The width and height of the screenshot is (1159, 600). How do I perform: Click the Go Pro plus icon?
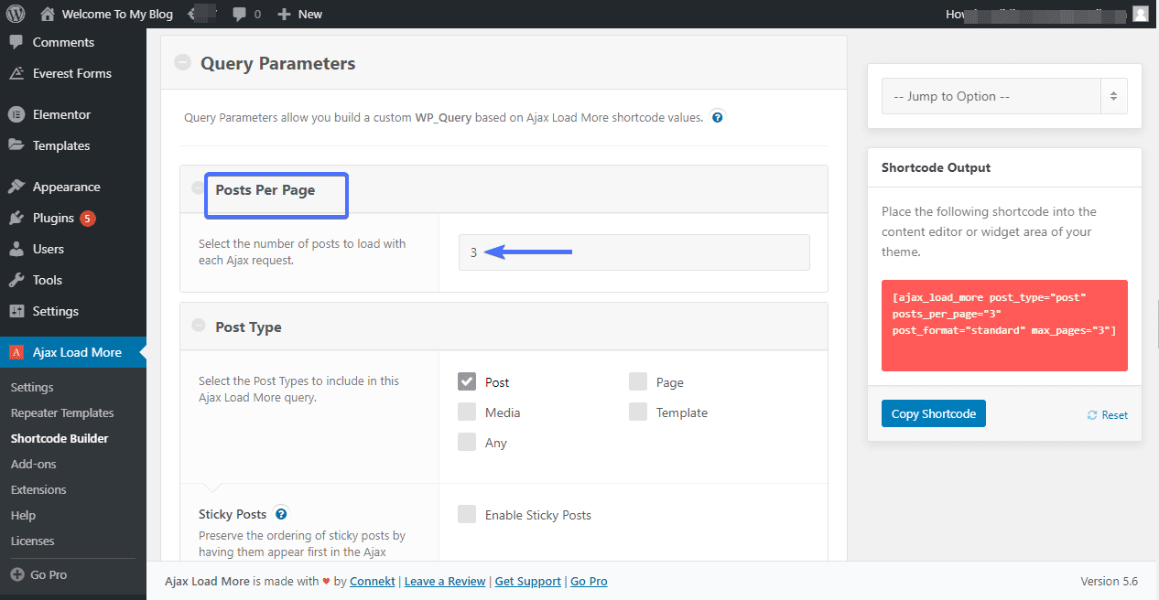tap(16, 574)
